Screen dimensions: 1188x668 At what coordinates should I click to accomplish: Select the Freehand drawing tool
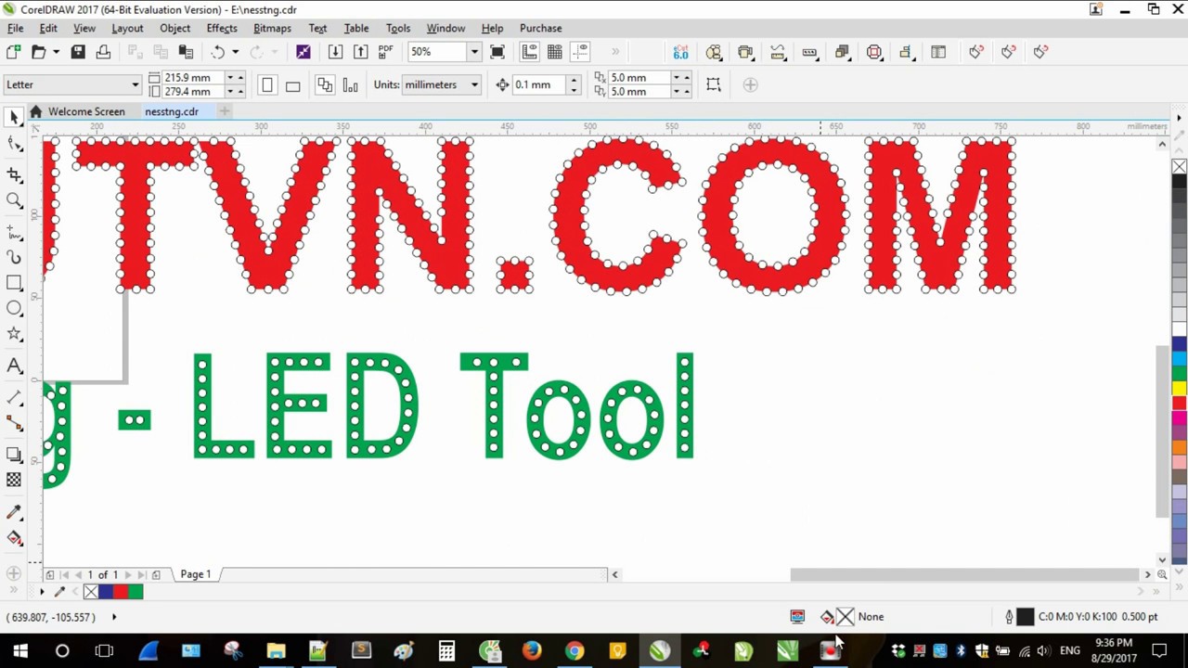pyautogui.click(x=14, y=231)
